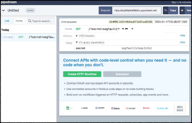Click the timestamp 2024-01-17T05:38:07.100Z
The image size is (192, 123).
(x=171, y=22)
